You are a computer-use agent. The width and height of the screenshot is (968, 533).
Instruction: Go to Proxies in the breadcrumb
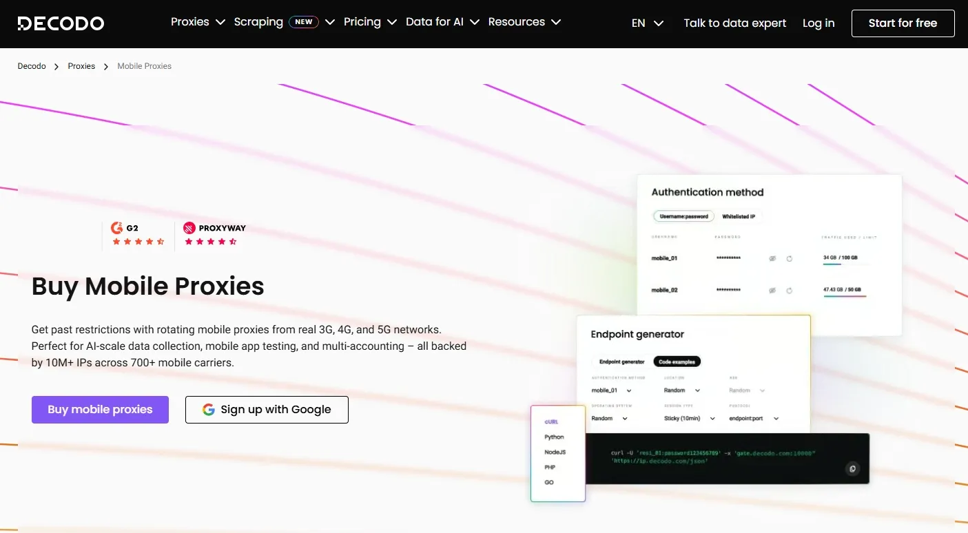81,66
